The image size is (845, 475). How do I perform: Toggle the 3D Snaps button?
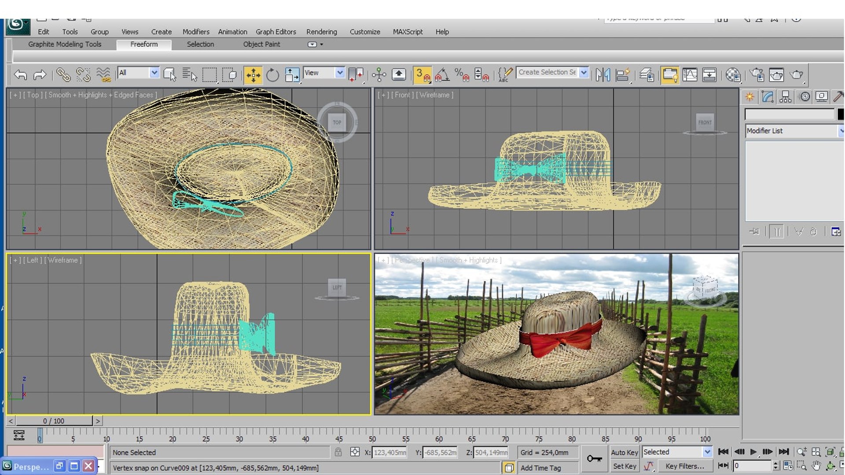(x=422, y=75)
